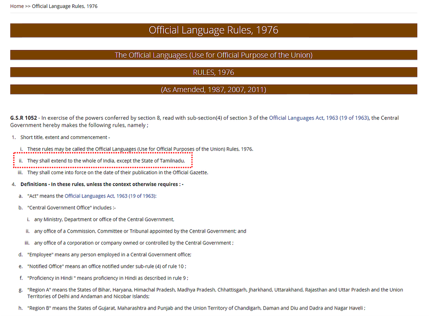Click '"Central Government Office" includes' line
Viewport: 430px width, 316px height.
click(71, 208)
